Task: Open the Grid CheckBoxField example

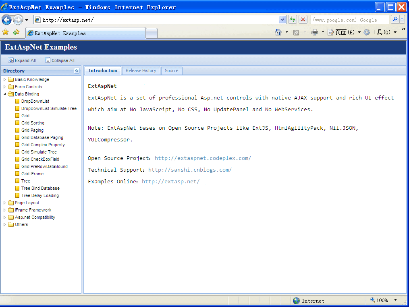Action: click(x=40, y=159)
